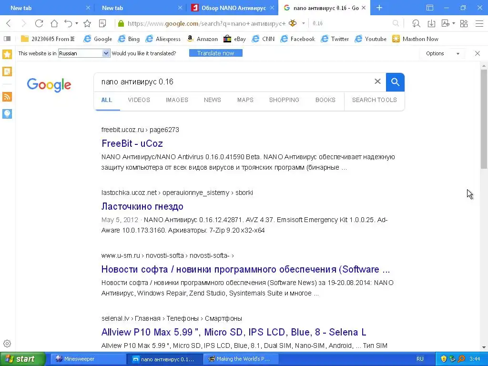Select the BOOKS search tab
Viewport: 488px width, 366px height.
point(325,100)
